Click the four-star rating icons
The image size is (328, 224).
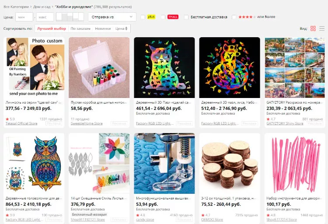tap(247, 17)
